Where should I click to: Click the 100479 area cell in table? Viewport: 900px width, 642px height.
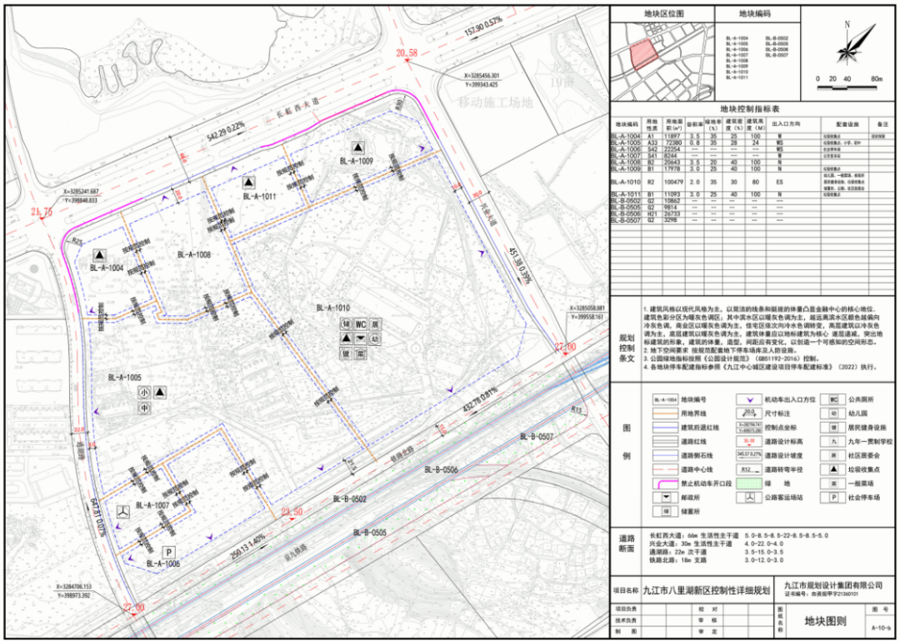(673, 182)
